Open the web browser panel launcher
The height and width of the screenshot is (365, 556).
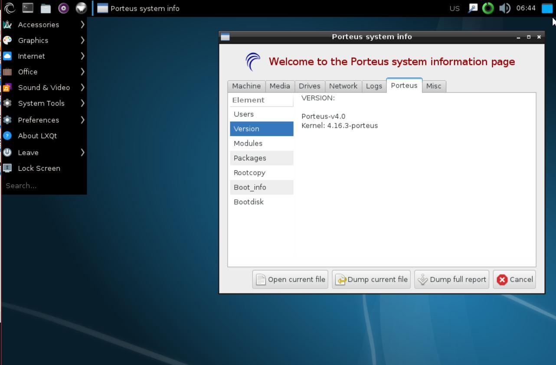click(x=81, y=8)
